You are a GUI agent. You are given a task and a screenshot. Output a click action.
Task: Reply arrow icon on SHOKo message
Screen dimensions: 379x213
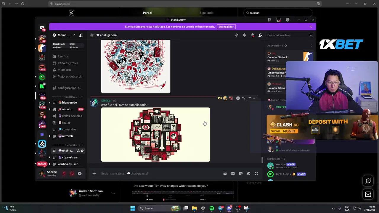(243, 98)
